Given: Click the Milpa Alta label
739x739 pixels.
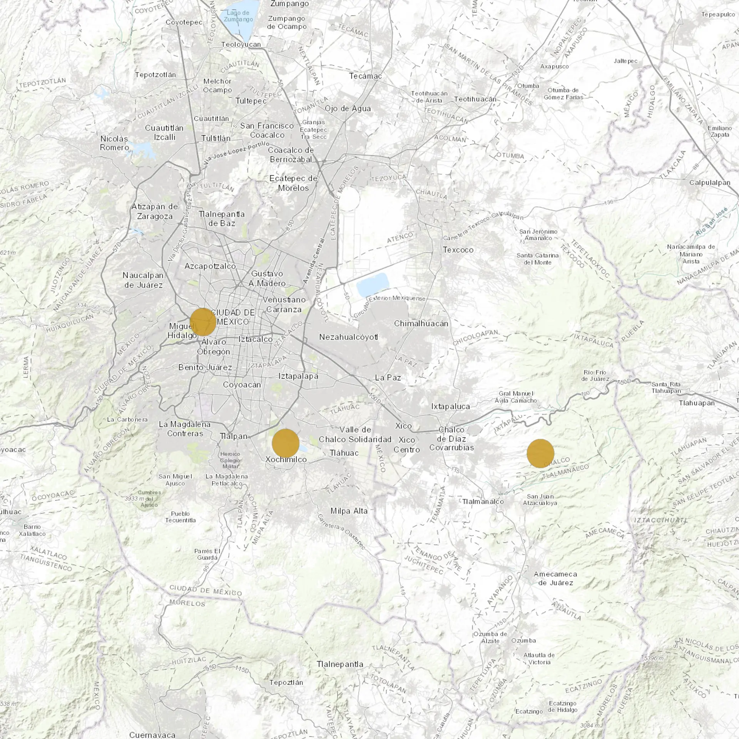Looking at the screenshot, I should click(349, 511).
